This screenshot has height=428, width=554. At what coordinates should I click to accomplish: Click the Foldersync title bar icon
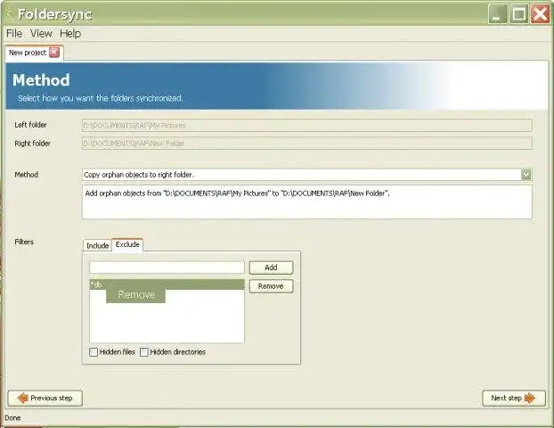coord(11,13)
